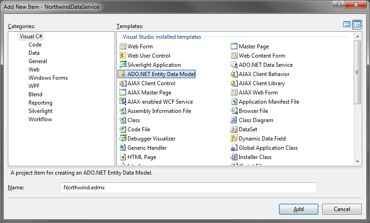This screenshot has width=370, height=223.
Task: Select the Application Manifest File template name
Action: pyautogui.click(x=269, y=101)
